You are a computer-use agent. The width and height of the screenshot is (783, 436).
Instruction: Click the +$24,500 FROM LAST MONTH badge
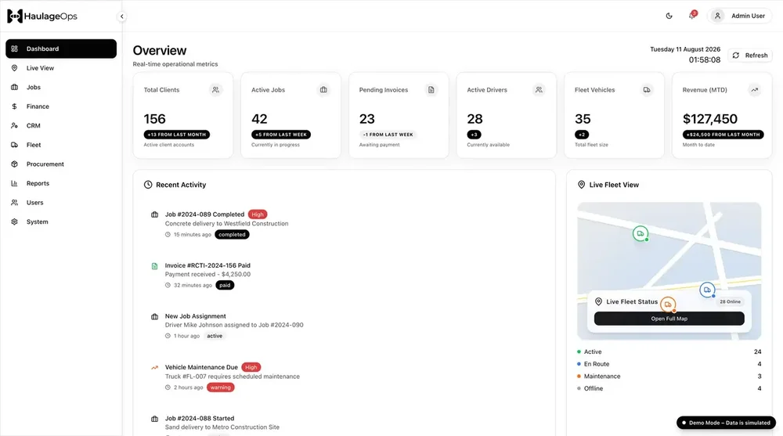(723, 135)
